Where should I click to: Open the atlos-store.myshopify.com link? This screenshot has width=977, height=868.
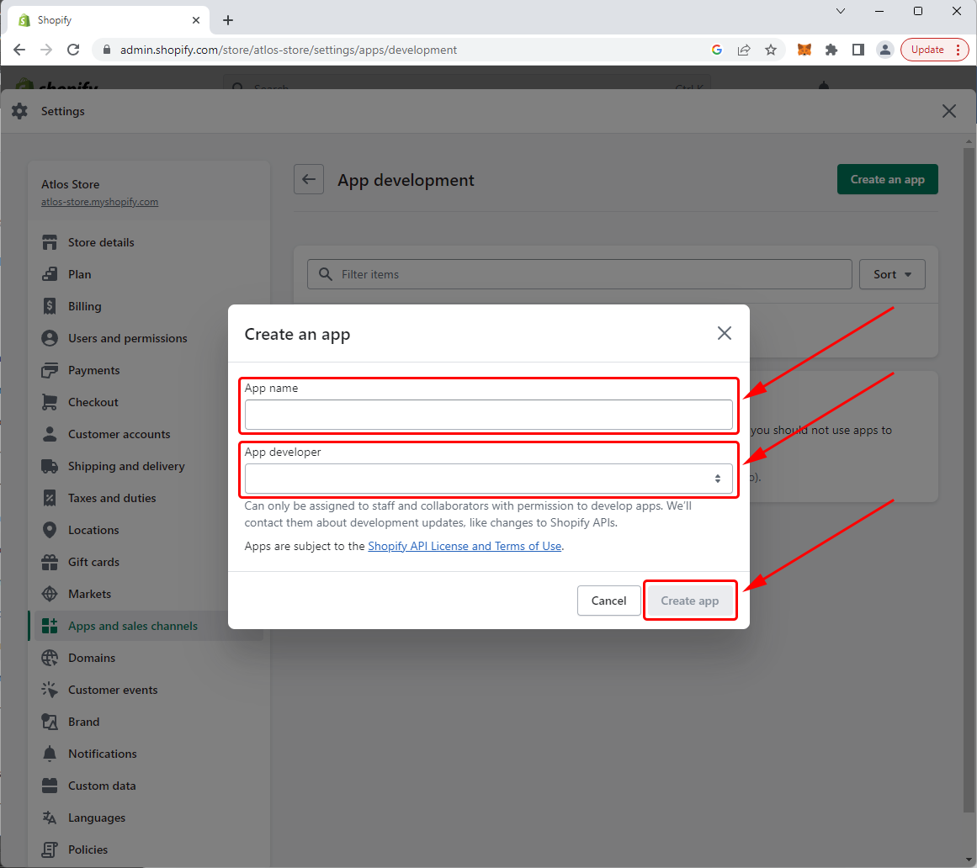99,202
